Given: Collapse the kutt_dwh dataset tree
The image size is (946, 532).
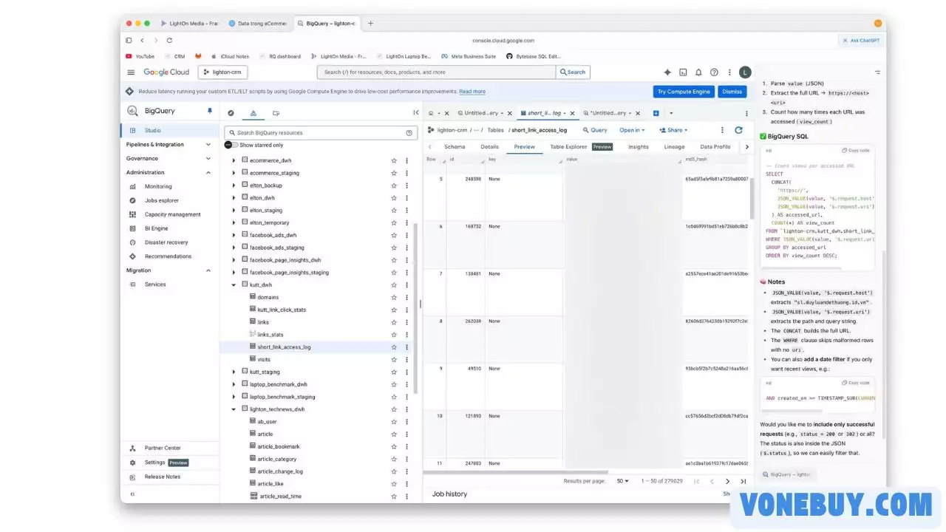Looking at the screenshot, I should (234, 284).
